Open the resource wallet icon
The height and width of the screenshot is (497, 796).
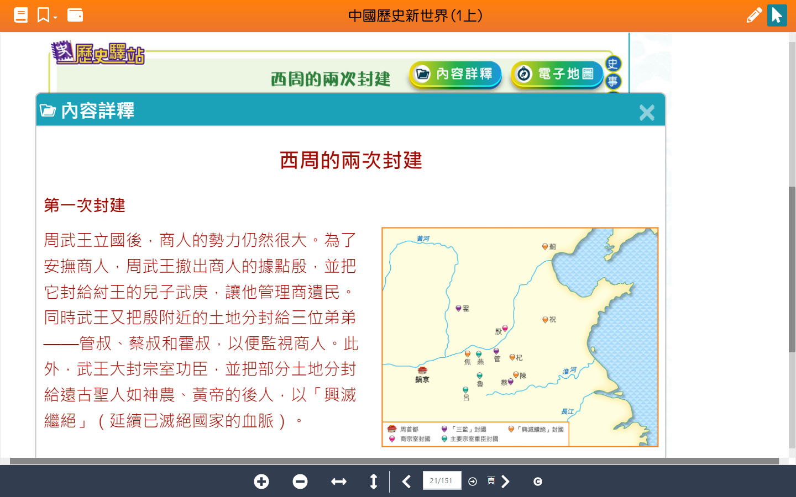pyautogui.click(x=75, y=15)
